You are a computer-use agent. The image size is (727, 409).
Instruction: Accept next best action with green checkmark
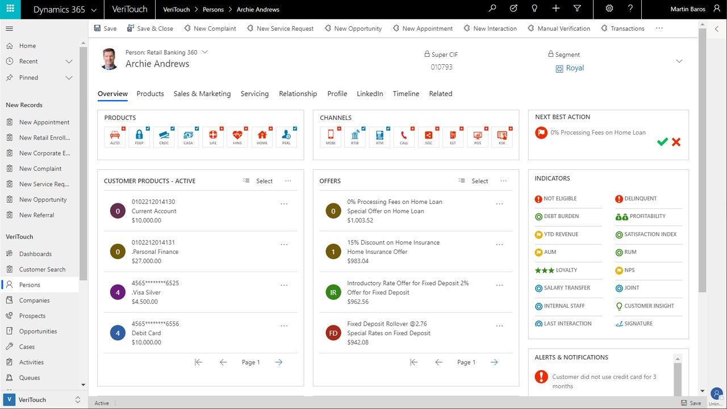tap(662, 142)
